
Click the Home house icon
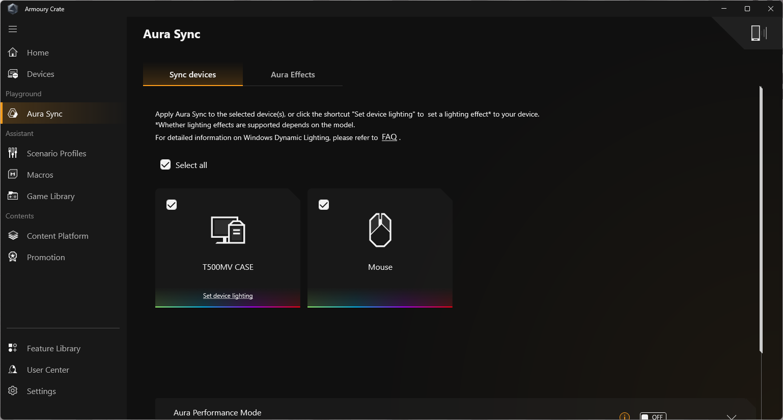(13, 52)
